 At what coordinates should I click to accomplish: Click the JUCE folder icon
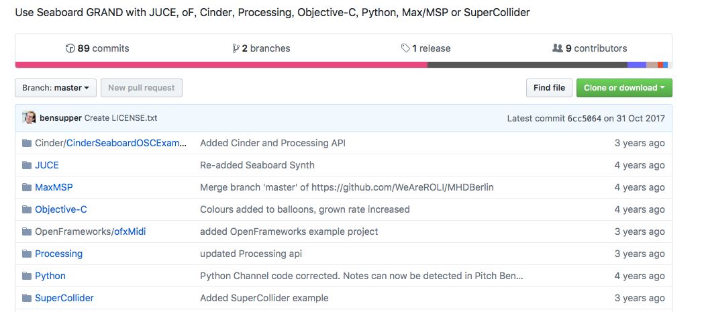(27, 165)
